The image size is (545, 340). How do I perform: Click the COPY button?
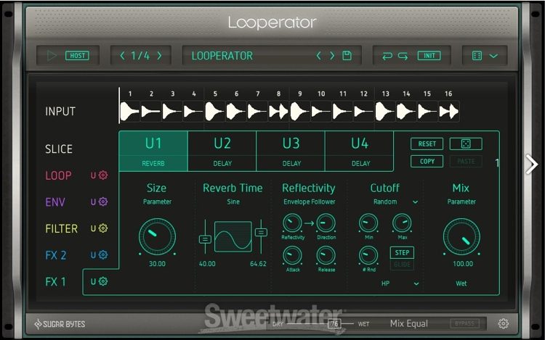click(x=427, y=161)
